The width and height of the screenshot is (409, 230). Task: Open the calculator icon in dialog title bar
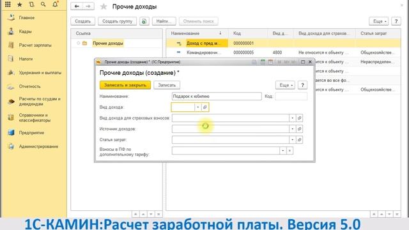tap(263, 62)
